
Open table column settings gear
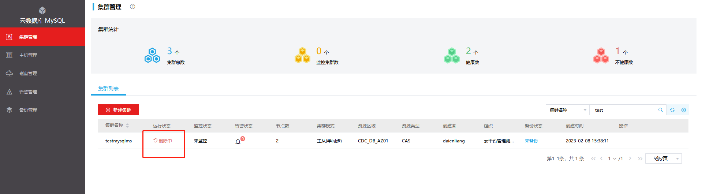[683, 110]
